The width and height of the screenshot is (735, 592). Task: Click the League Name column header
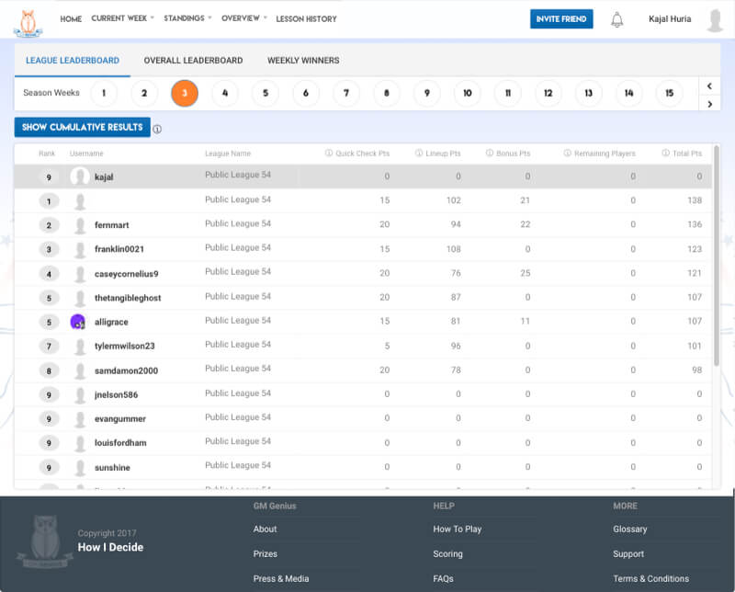(228, 154)
